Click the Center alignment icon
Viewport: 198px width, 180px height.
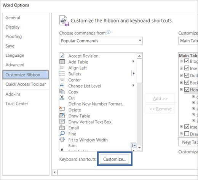coord(62,80)
